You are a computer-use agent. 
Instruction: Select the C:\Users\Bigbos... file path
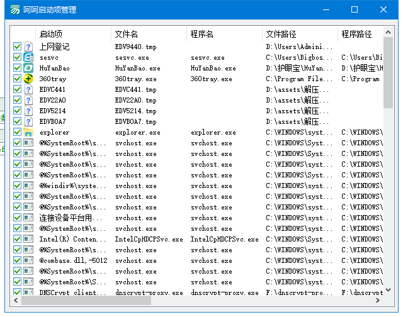[299, 57]
